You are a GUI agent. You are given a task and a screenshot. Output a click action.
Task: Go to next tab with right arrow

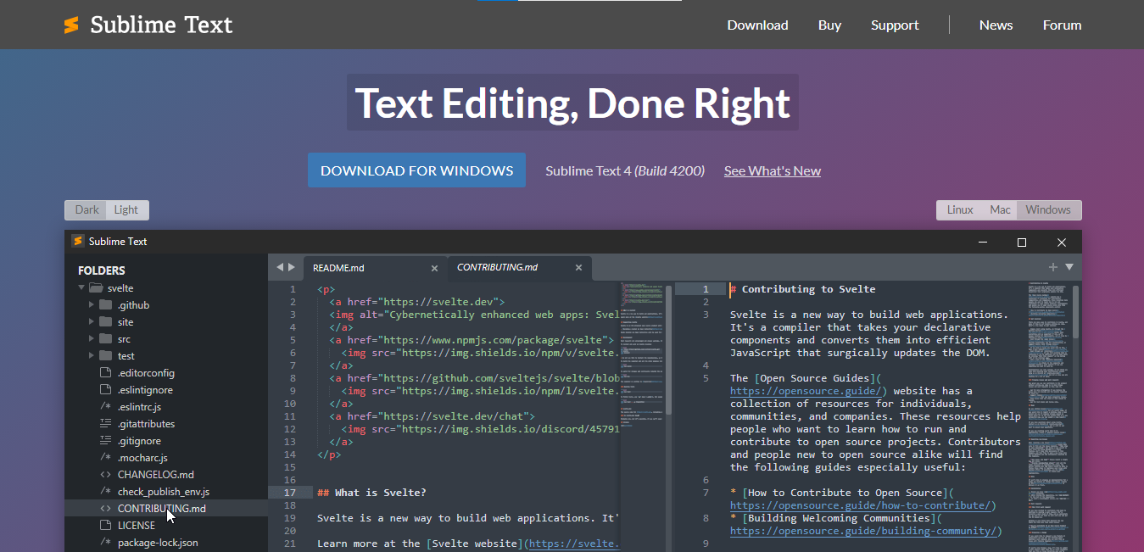292,267
